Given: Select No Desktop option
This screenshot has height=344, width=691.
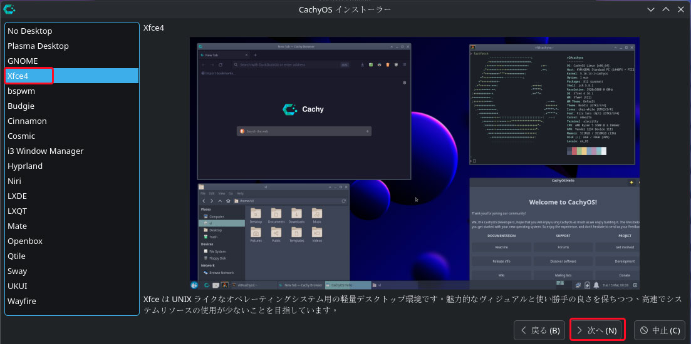Looking at the screenshot, I should (72, 31).
